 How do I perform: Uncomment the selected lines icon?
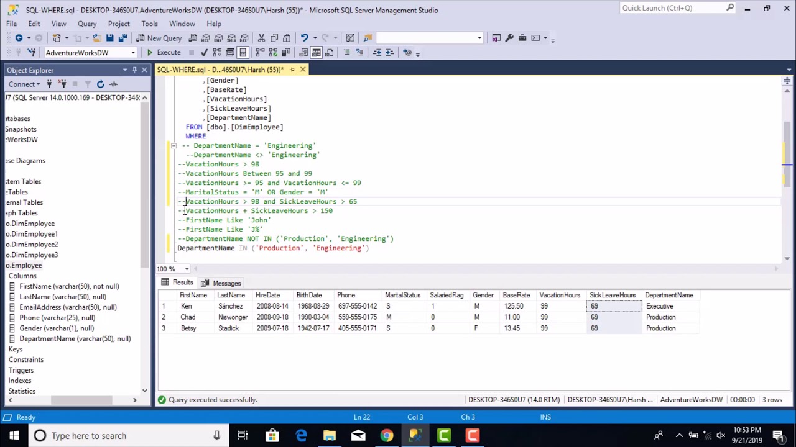tap(359, 52)
